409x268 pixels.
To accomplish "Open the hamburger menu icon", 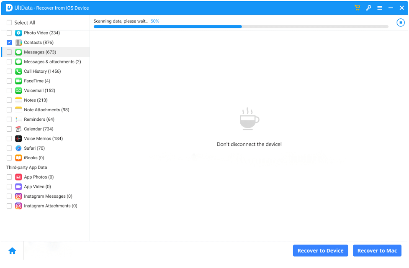I will [380, 8].
